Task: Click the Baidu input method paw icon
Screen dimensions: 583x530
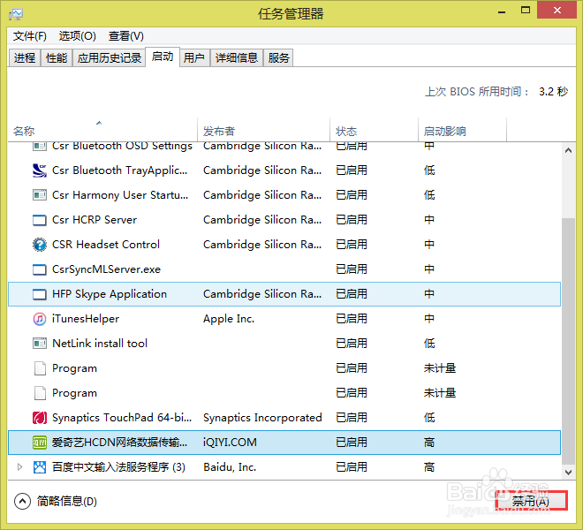Action: click(x=40, y=467)
